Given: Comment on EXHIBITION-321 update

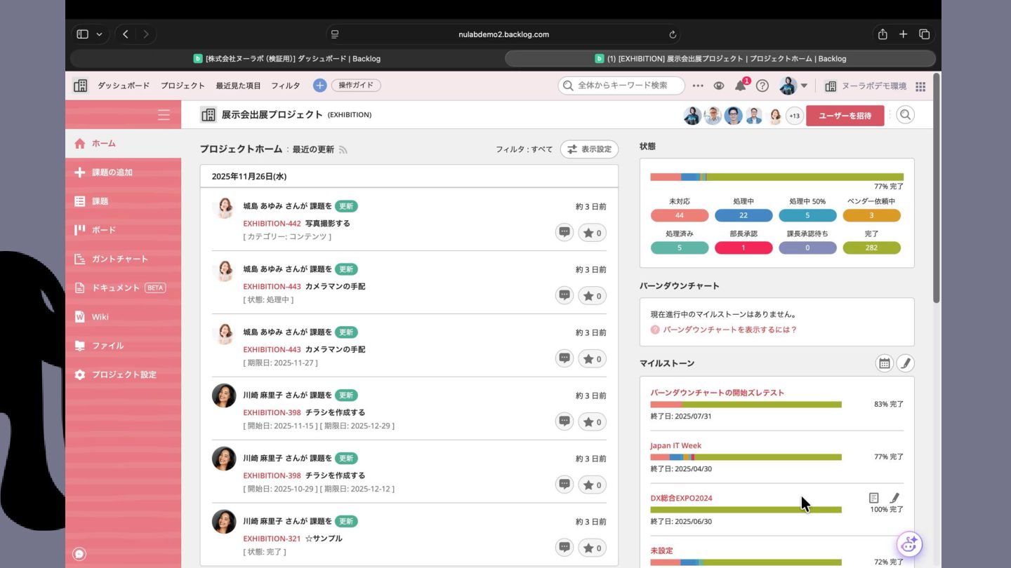Looking at the screenshot, I should coord(564,548).
